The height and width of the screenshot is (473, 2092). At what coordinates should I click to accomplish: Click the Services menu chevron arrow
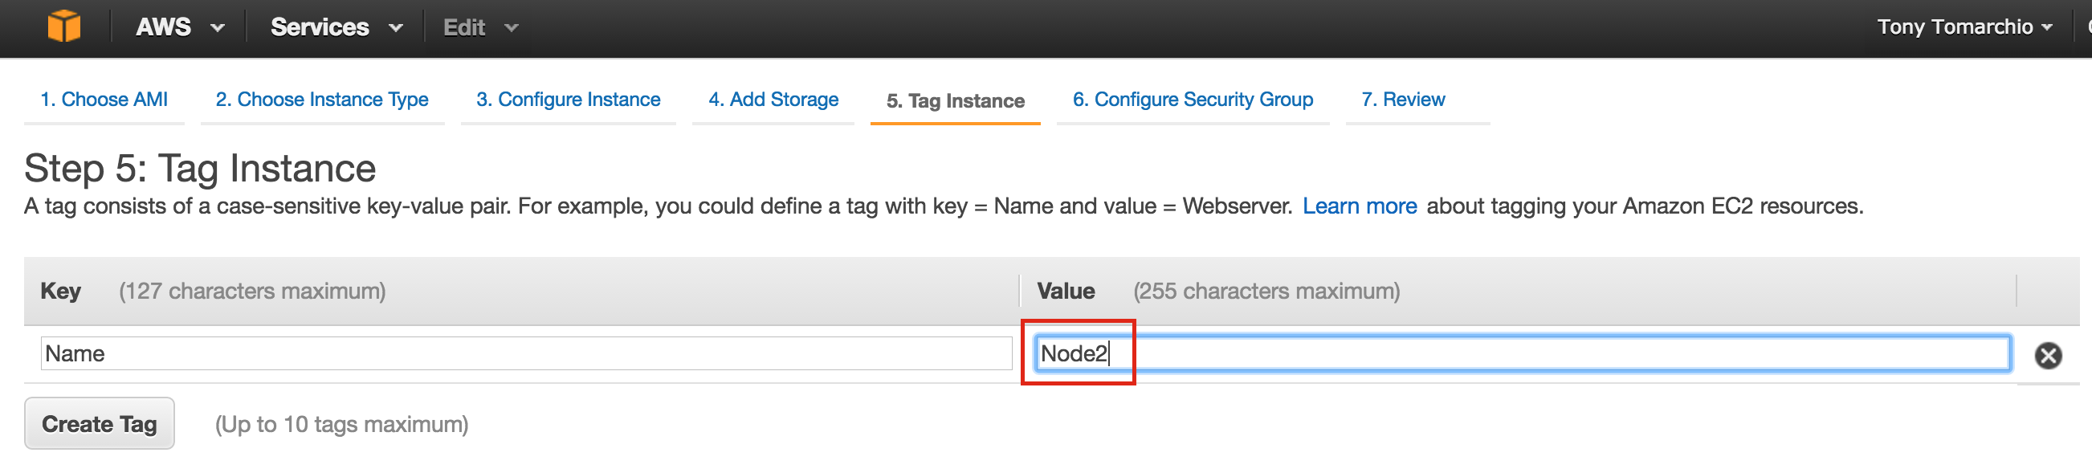[x=395, y=28]
